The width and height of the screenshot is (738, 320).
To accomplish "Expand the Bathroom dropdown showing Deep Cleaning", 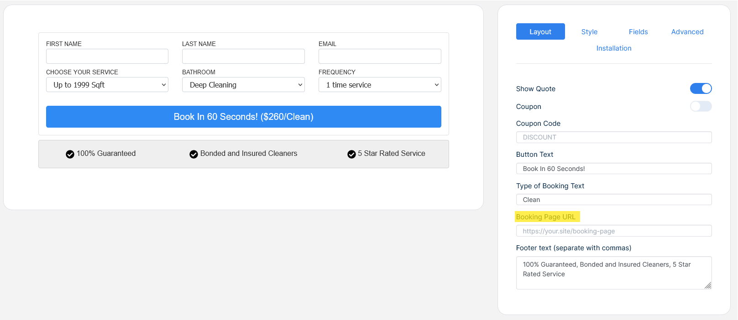I will 243,85.
